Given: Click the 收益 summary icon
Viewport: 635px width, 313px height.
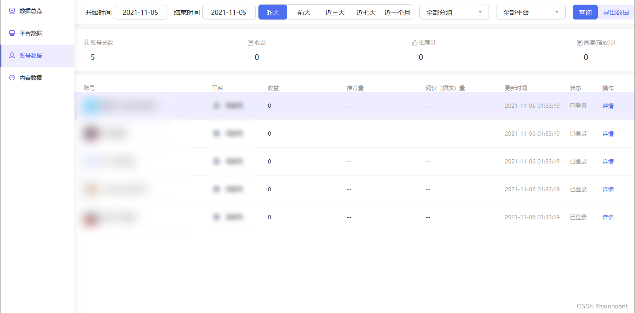Looking at the screenshot, I should 251,43.
